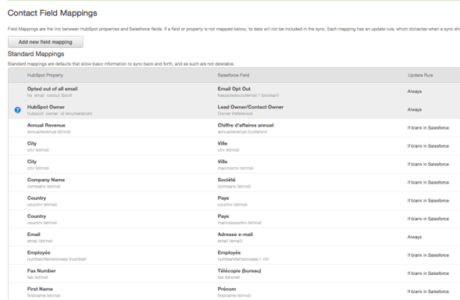460x300 pixels.
Task: Click update rule for Company Name row
Action: point(428,182)
